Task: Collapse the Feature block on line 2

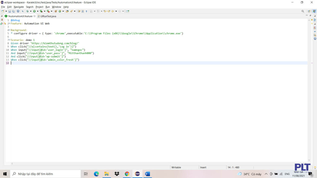Action: 9,24
